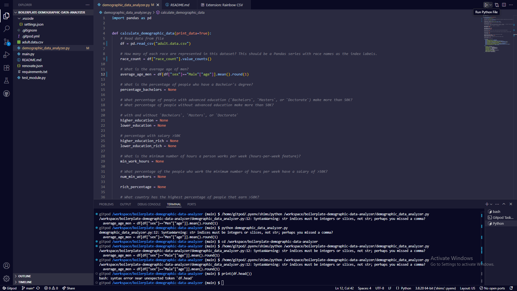The width and height of the screenshot is (517, 291).
Task: Click the Share button in status bar
Action: pos(69,288)
